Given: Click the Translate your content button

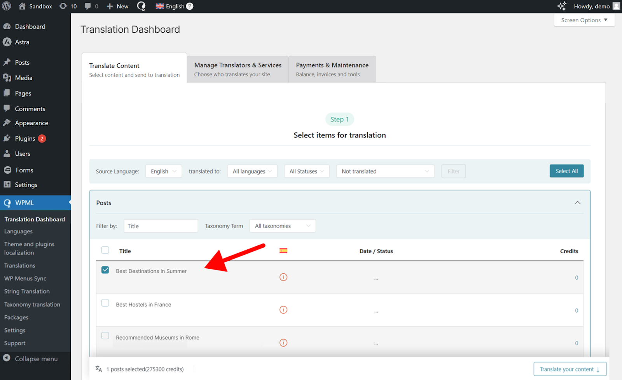Looking at the screenshot, I should (570, 369).
